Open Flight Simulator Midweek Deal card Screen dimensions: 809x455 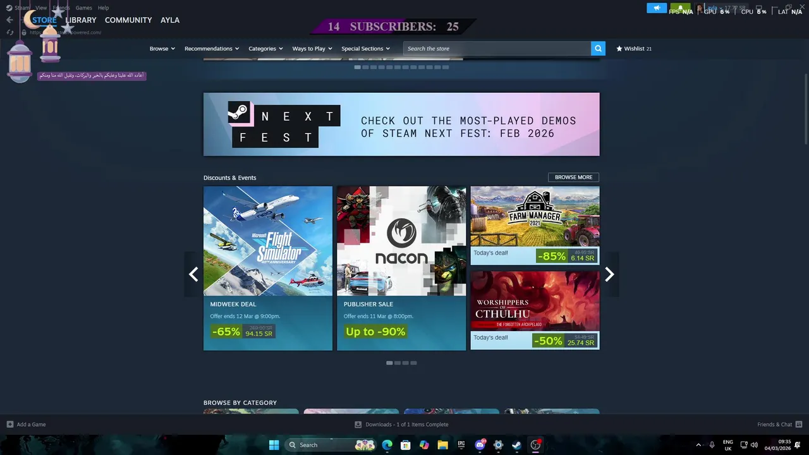[268, 268]
